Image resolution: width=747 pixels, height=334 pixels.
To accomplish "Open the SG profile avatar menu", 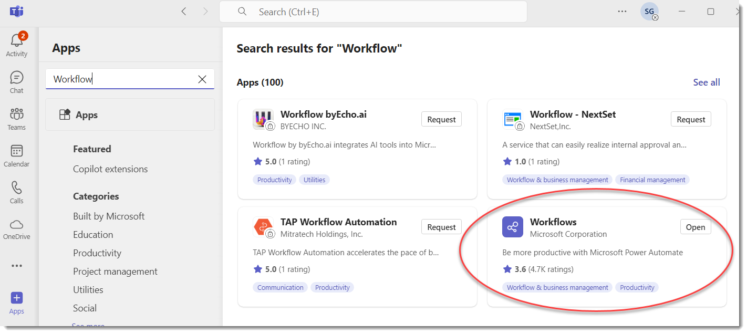I will pos(649,12).
